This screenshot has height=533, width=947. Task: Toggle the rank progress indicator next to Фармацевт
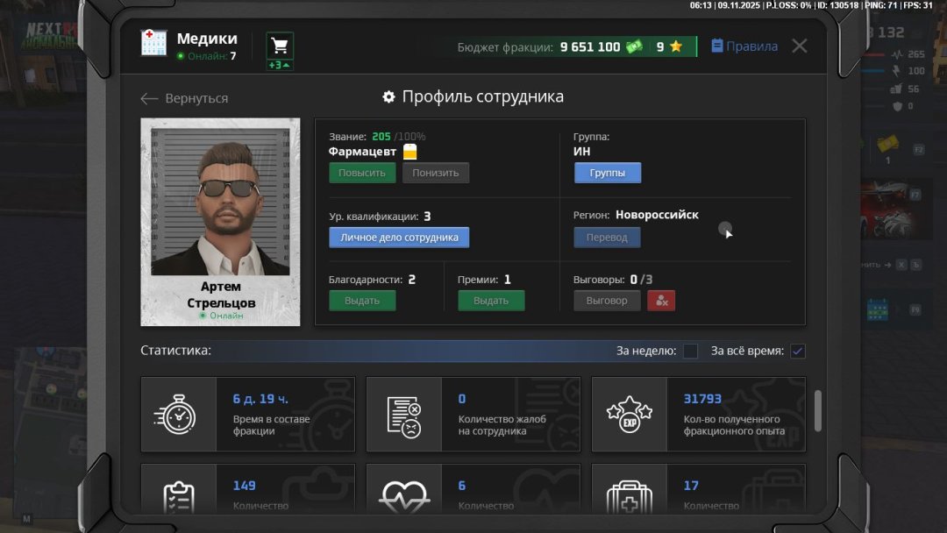pyautogui.click(x=409, y=151)
